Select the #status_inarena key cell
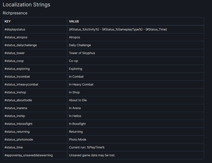212x163 pixels. point(16,108)
